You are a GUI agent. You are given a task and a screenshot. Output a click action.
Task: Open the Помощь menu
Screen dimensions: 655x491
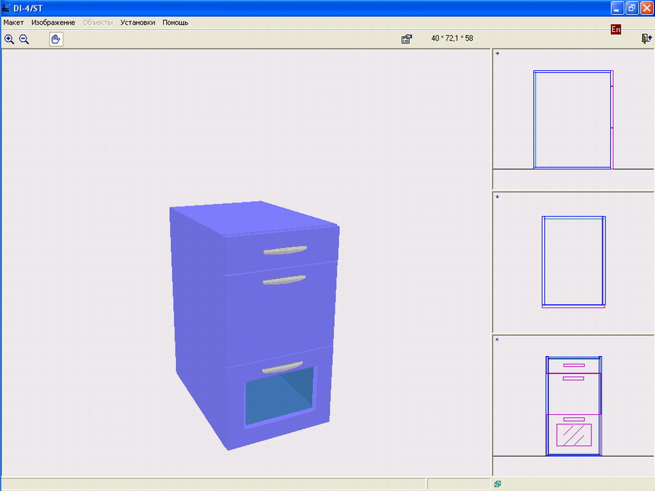click(175, 23)
